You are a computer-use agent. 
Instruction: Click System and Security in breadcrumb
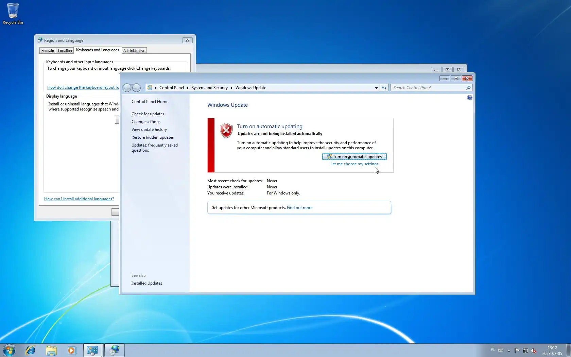tap(210, 88)
